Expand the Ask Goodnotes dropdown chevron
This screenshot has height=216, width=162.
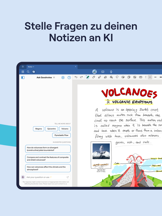[x=54, y=78]
